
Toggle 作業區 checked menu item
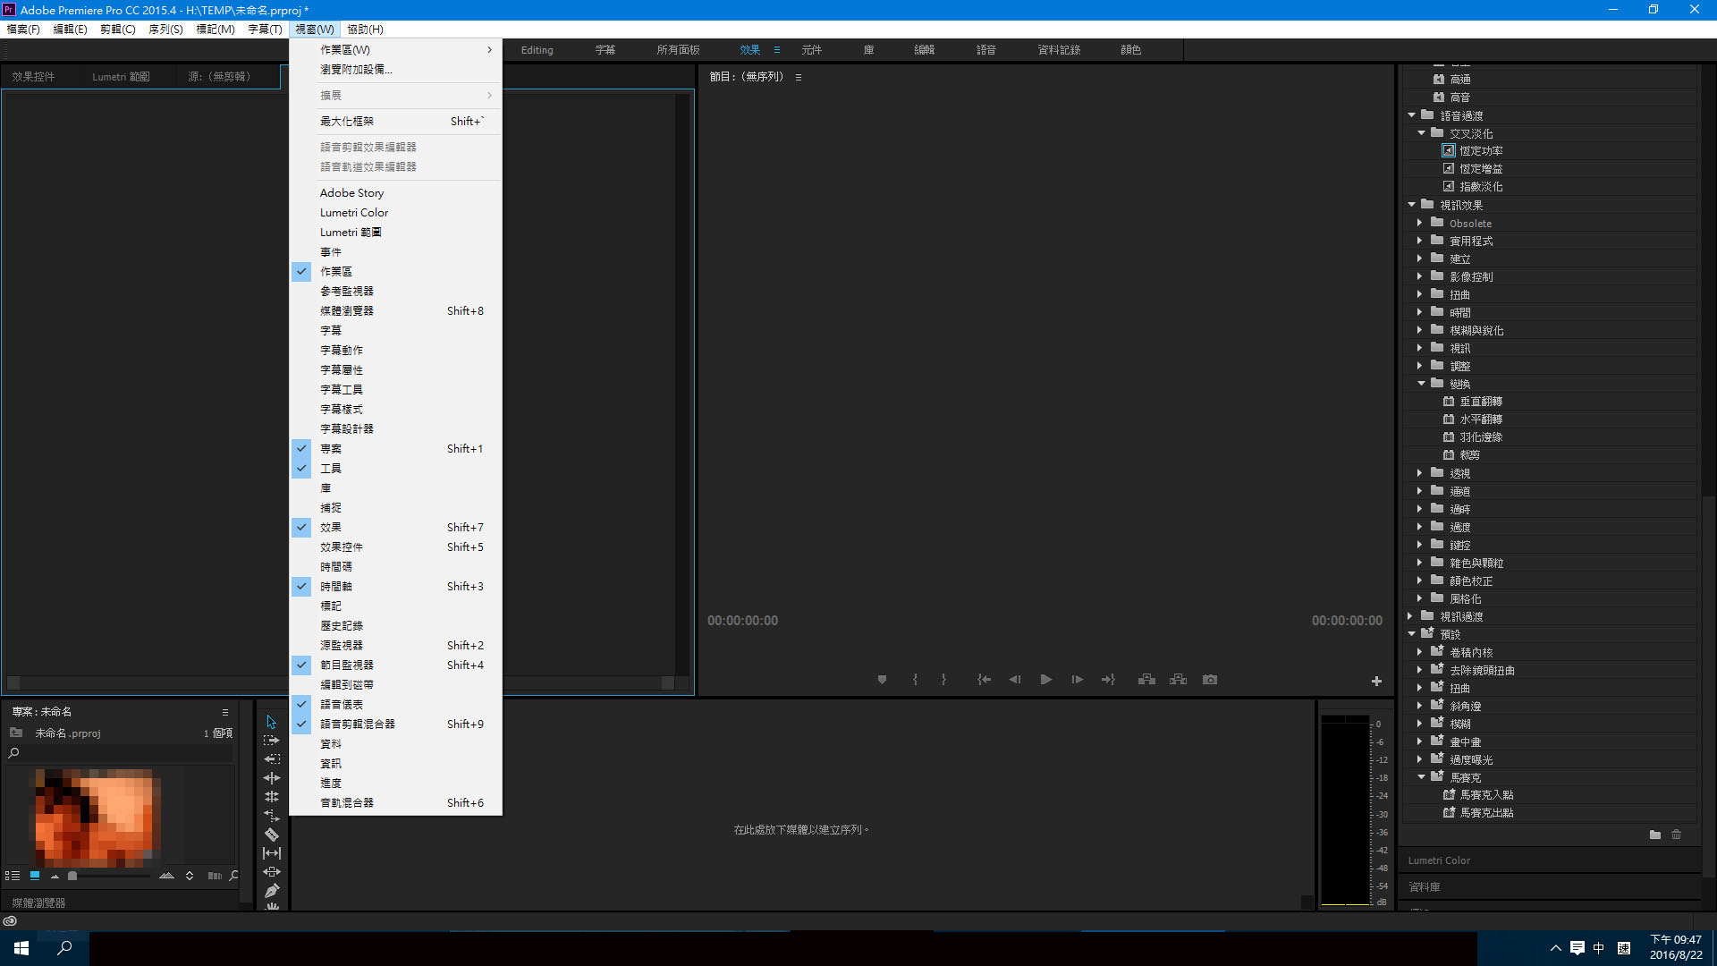(395, 271)
